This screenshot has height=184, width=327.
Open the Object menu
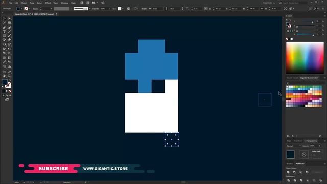click(x=24, y=3)
